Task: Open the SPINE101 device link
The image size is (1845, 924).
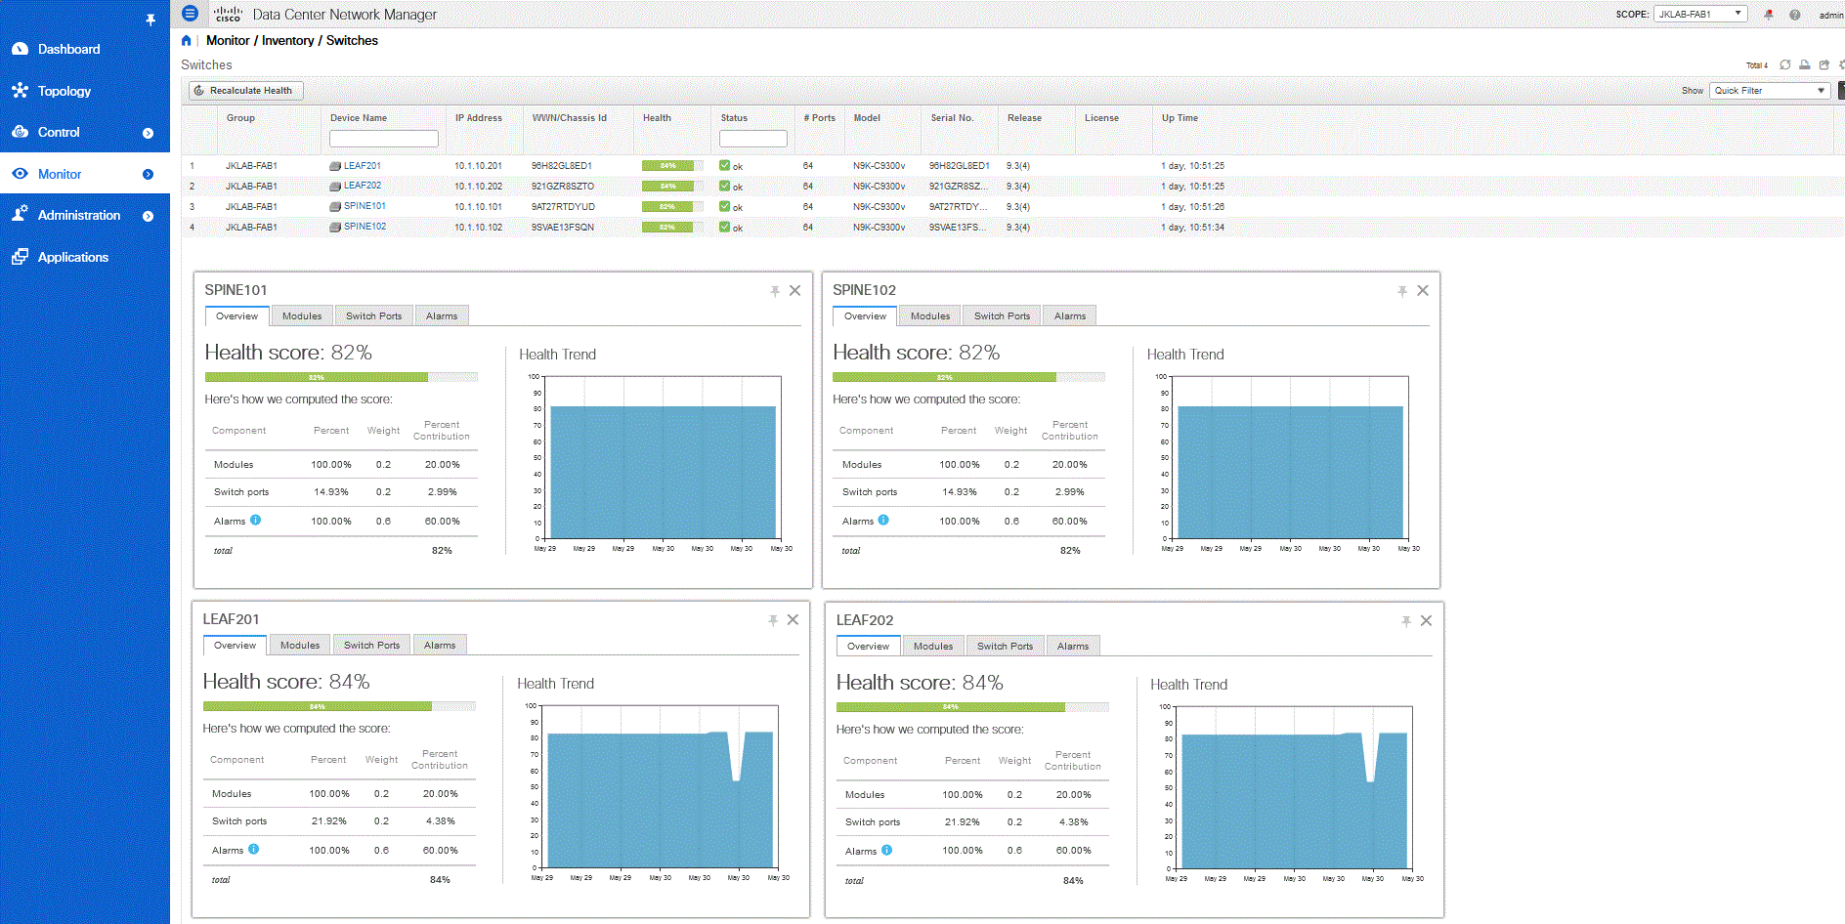Action: (365, 206)
